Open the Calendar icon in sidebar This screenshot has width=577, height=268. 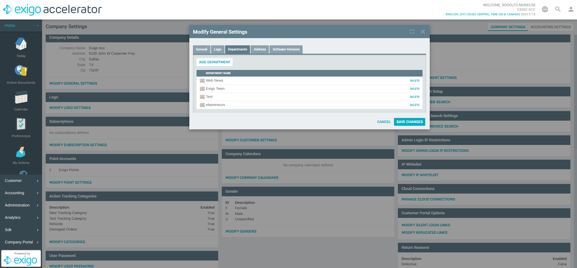[x=21, y=98]
